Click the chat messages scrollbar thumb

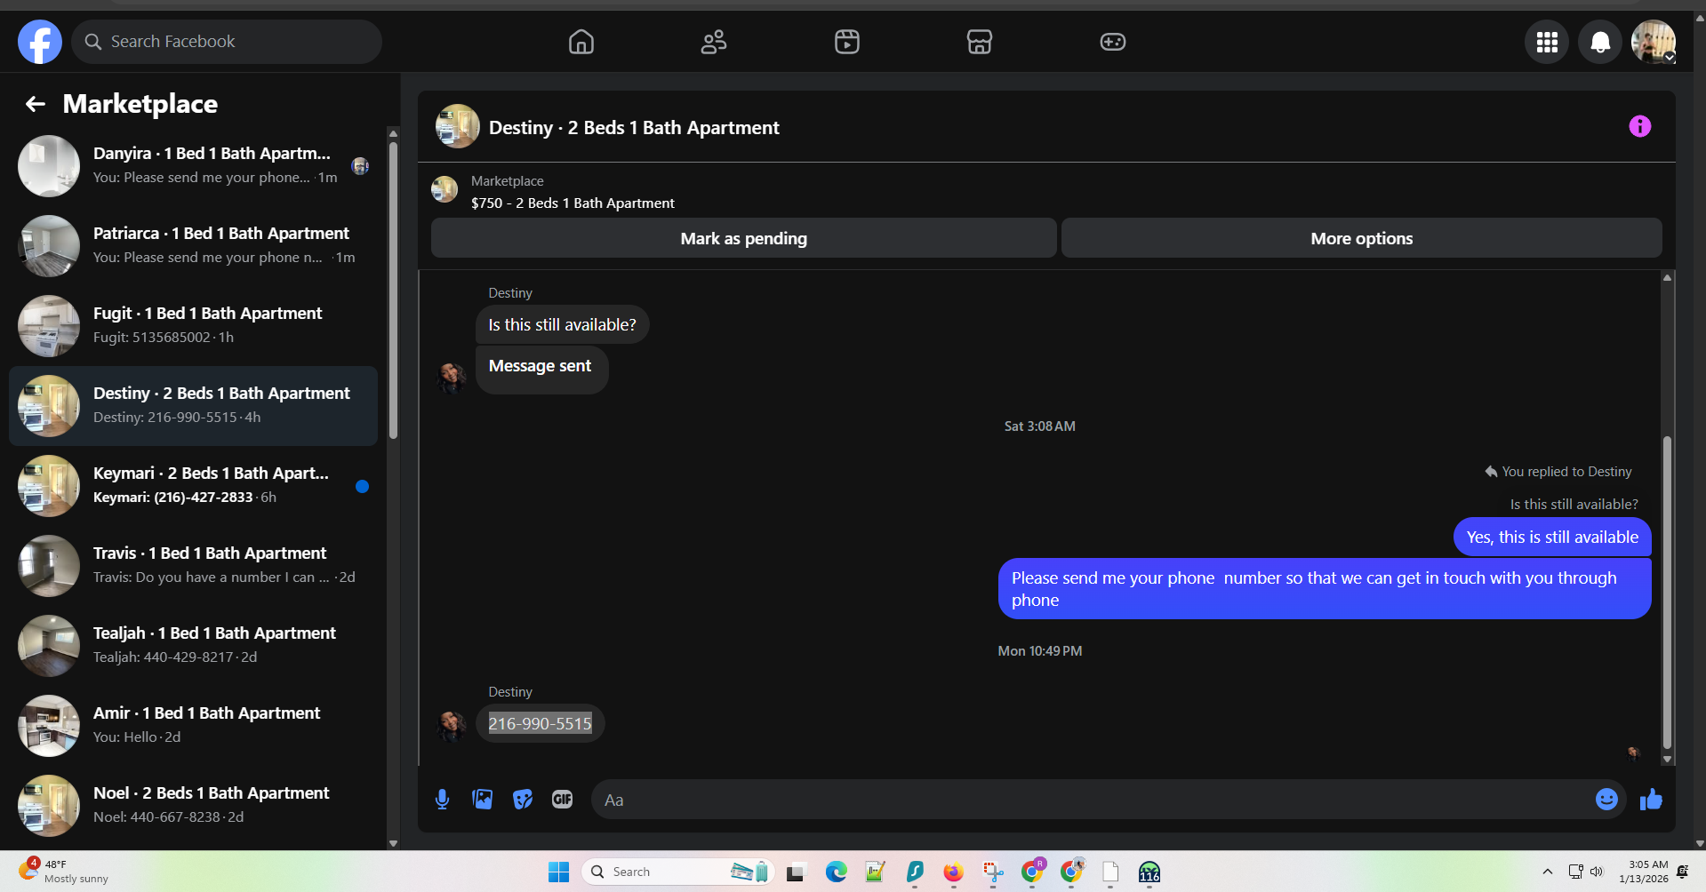[x=1667, y=591]
